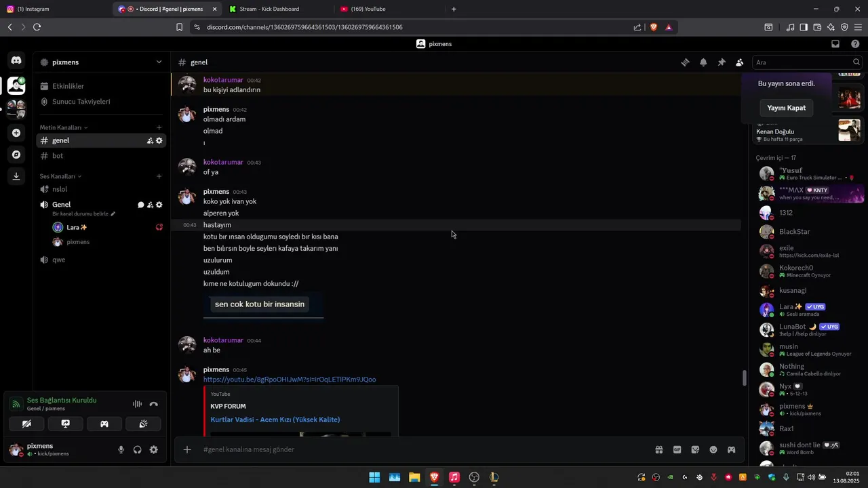Screen dimensions: 868x488
Task: Disconnect from voice with hang-up icon
Action: click(x=154, y=404)
